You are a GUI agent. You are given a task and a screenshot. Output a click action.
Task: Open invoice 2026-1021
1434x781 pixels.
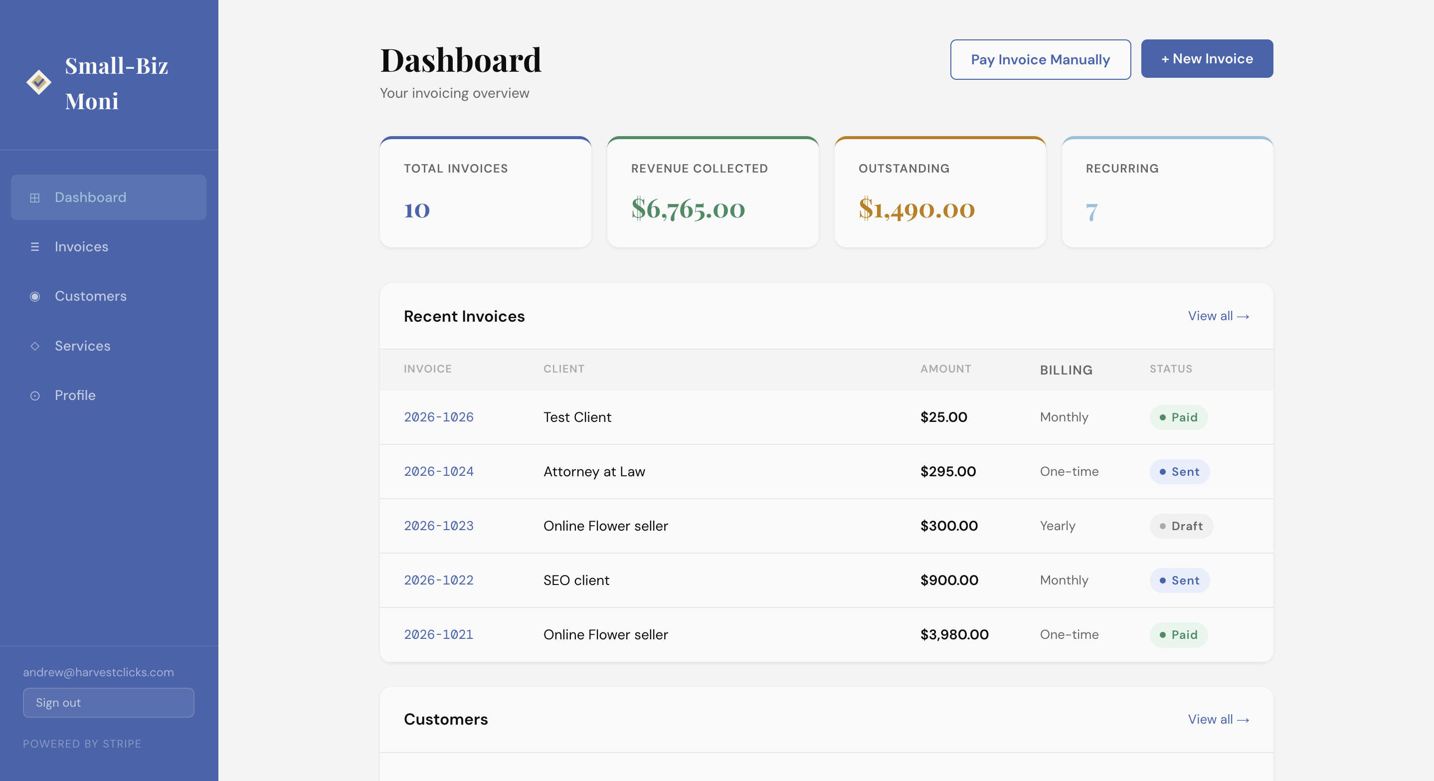[x=439, y=634]
